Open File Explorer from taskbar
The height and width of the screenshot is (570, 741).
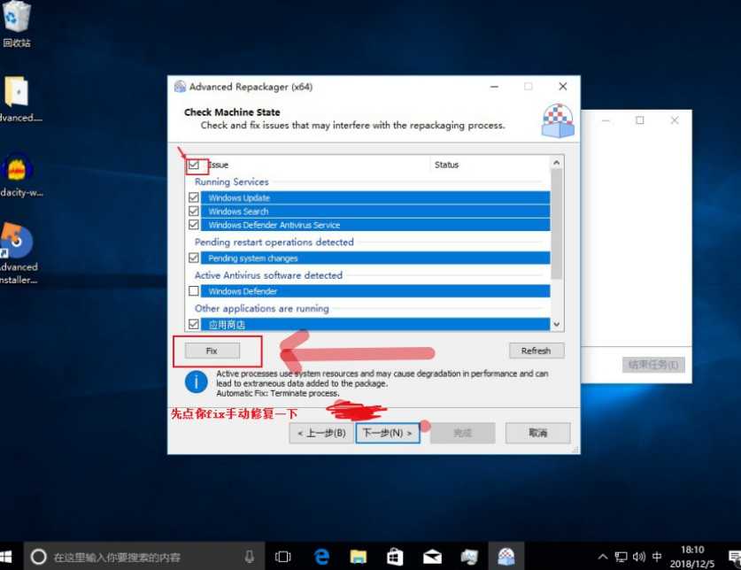[359, 557]
